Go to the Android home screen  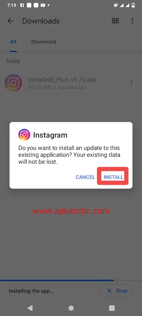click(71, 308)
